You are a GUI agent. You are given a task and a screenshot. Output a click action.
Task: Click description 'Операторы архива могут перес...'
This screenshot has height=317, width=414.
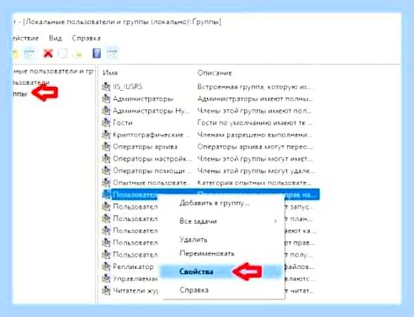click(x=255, y=147)
